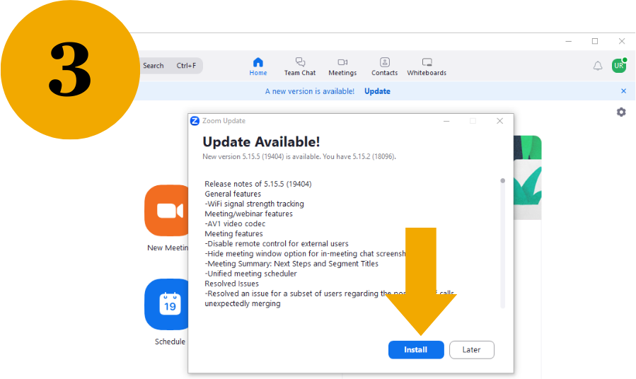Click "Release notes of 5.15.5 (19404)" line
The image size is (636, 379).
(x=258, y=184)
